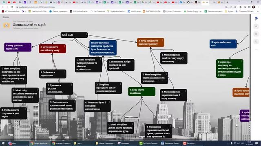Open the second Chrome window in the taskbar
Viewport: 261px width, 146px height.
coord(61,143)
